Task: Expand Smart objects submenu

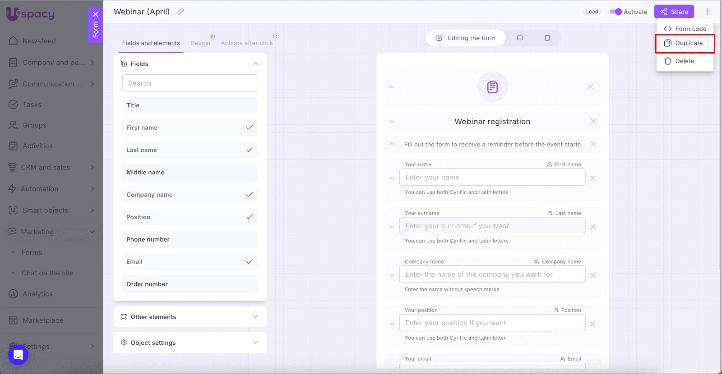Action: click(x=93, y=210)
